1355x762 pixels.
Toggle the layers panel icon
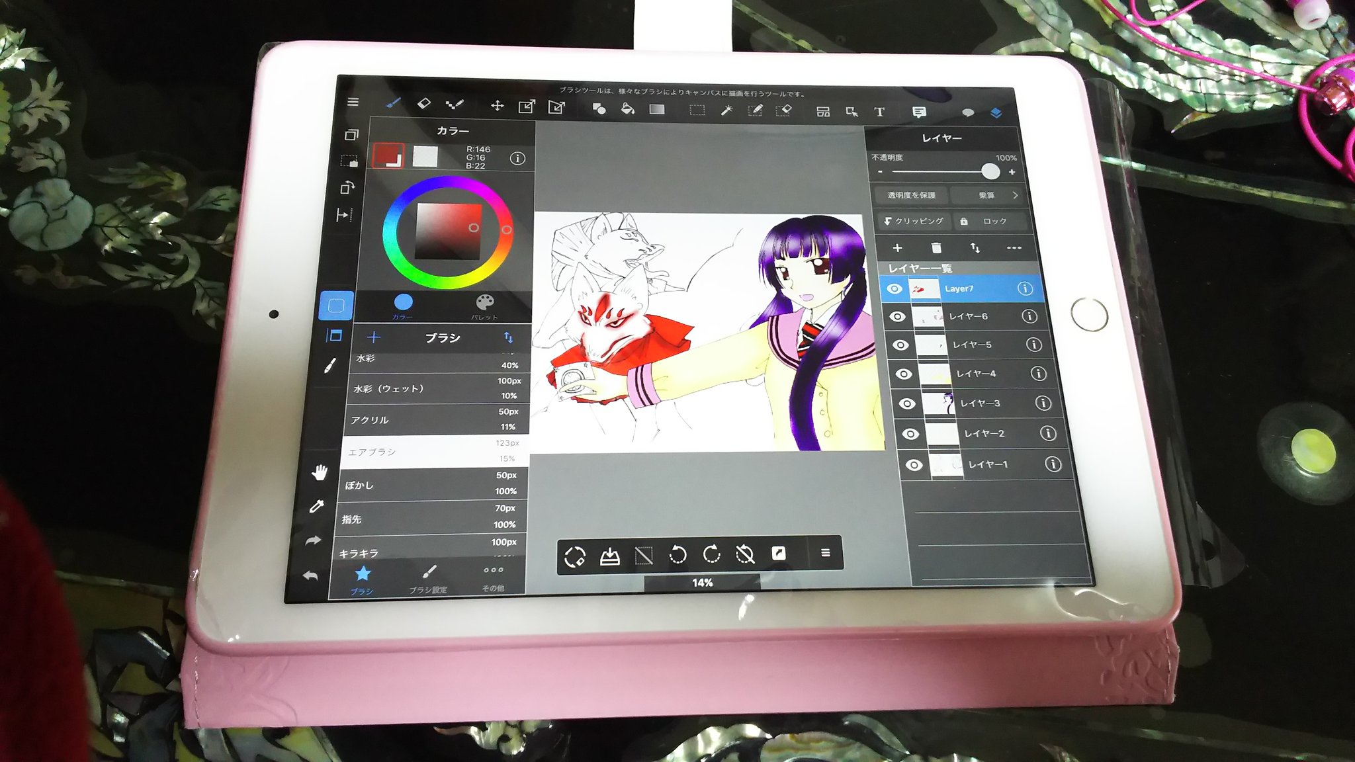pyautogui.click(x=996, y=113)
